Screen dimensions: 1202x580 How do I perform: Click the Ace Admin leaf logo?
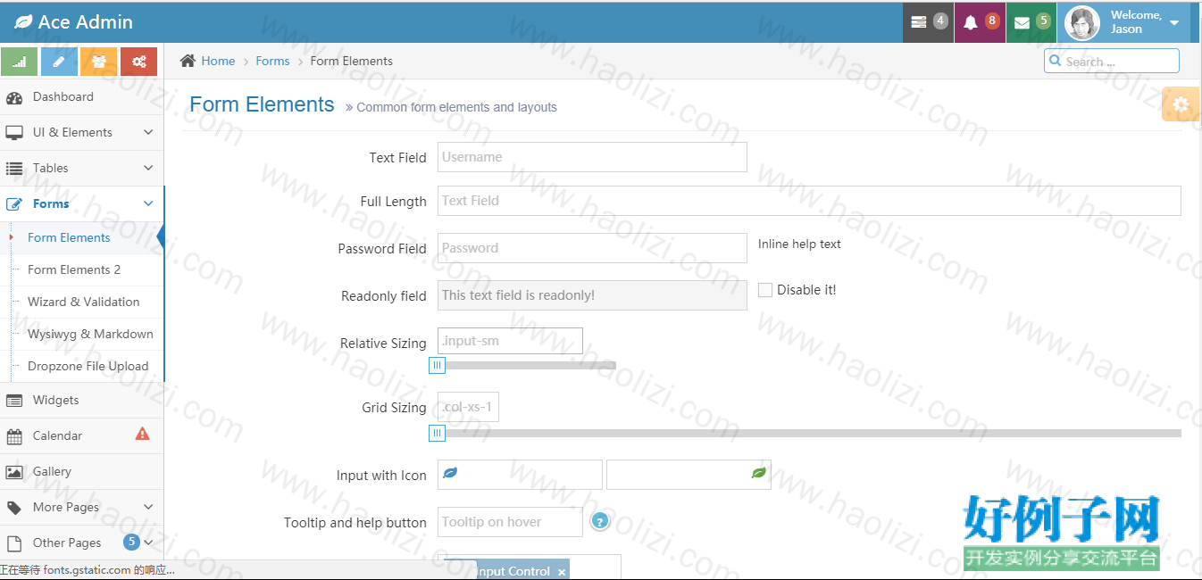tap(23, 22)
